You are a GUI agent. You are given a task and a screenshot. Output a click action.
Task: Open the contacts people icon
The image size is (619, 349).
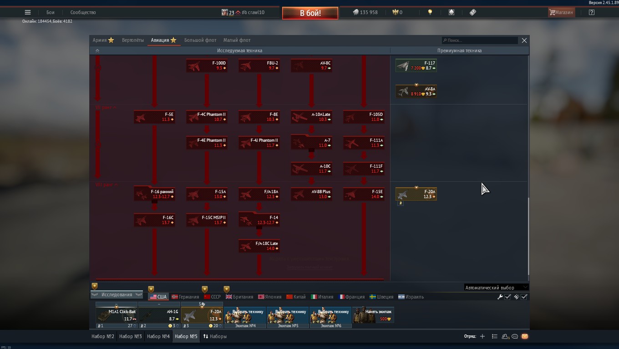pyautogui.click(x=505, y=336)
